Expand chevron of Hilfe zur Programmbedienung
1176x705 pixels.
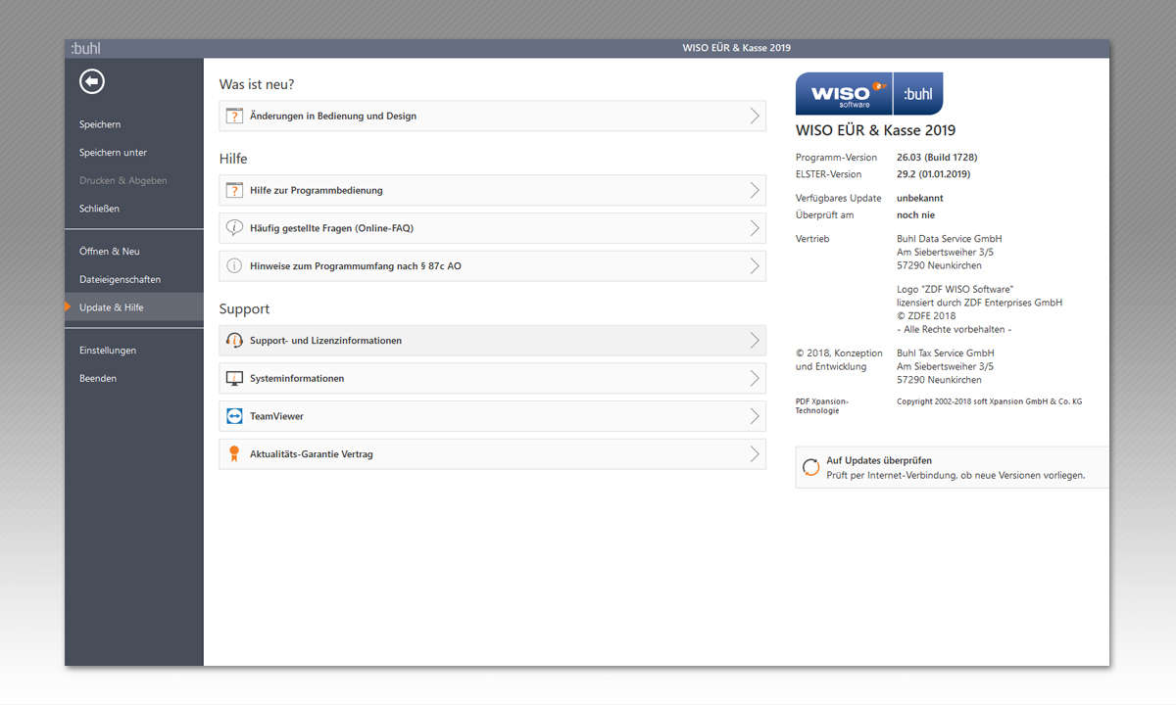point(754,190)
